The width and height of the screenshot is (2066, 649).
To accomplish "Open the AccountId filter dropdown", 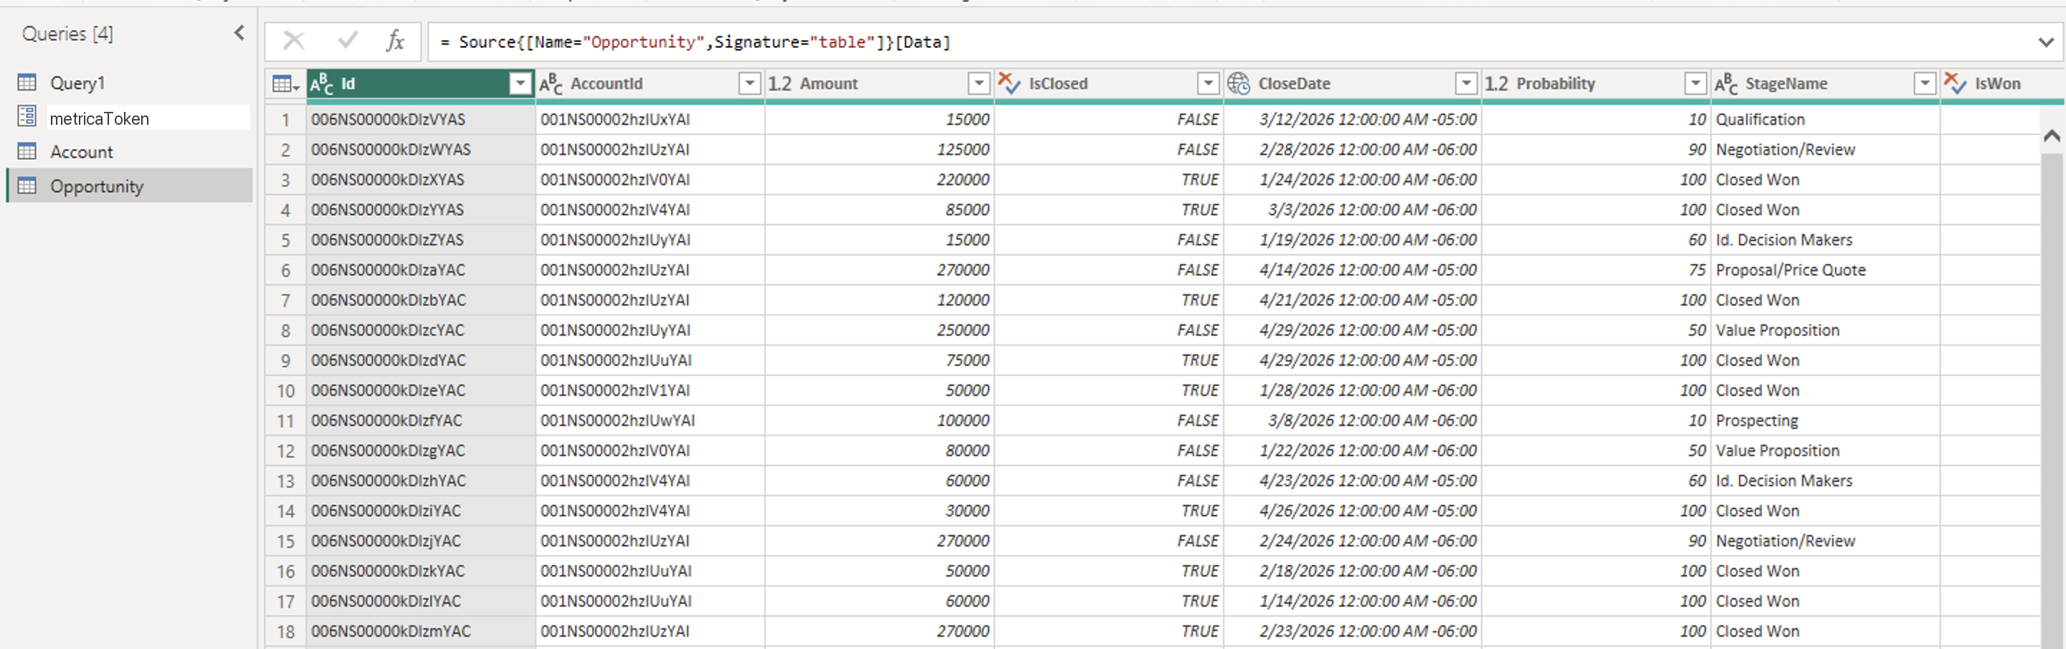I will coord(749,83).
